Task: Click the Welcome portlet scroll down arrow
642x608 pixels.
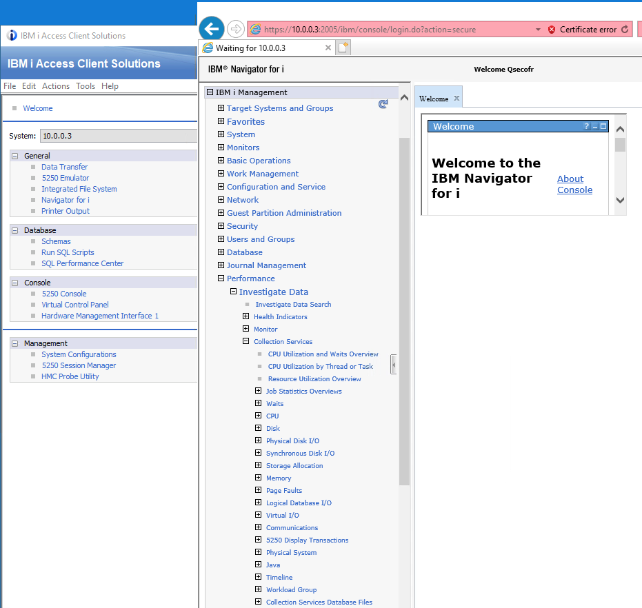Action: coord(621,200)
